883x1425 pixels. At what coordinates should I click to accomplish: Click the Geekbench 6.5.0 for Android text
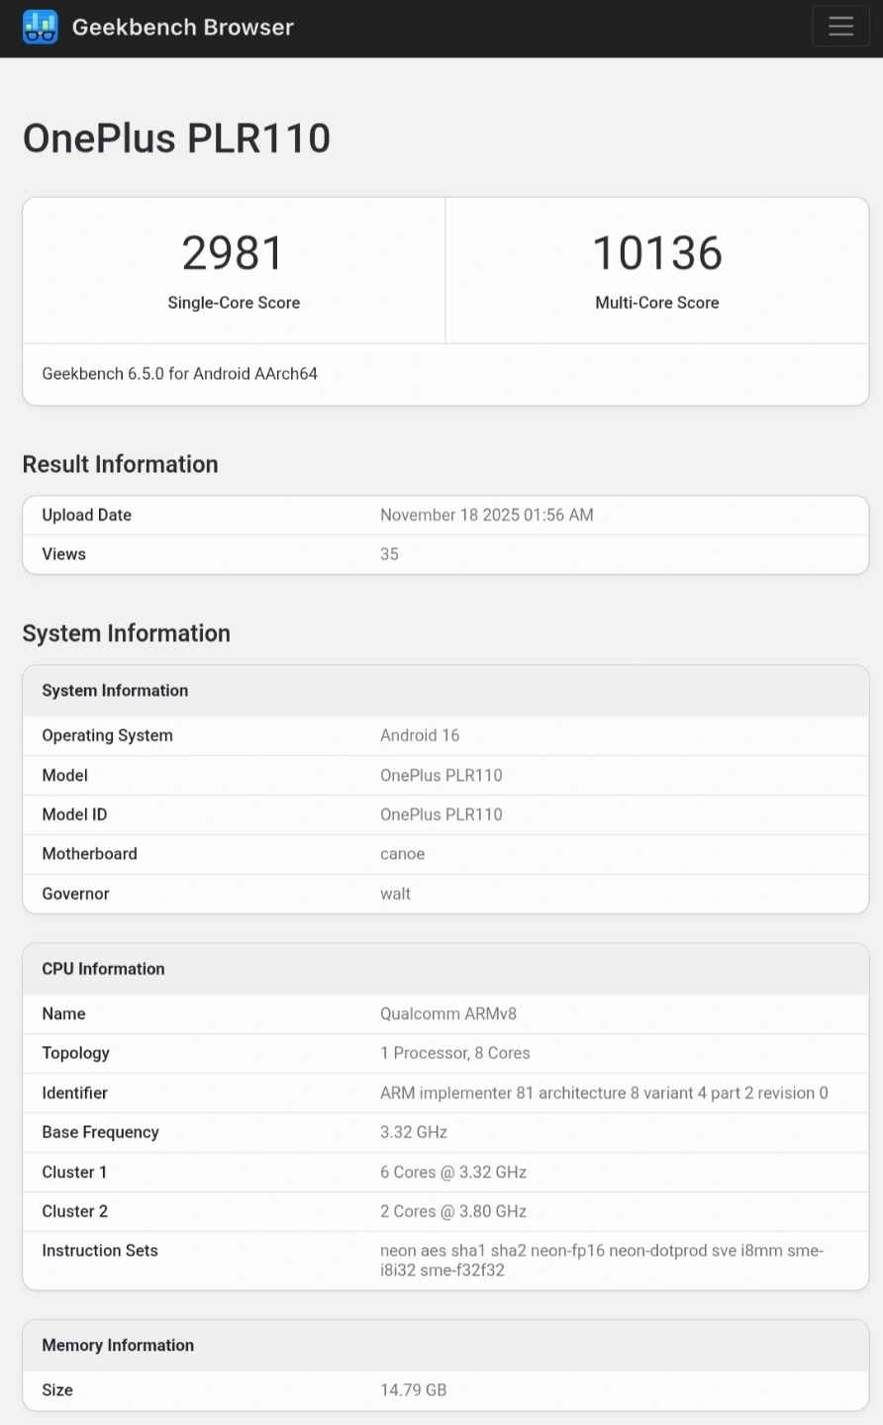coord(179,374)
